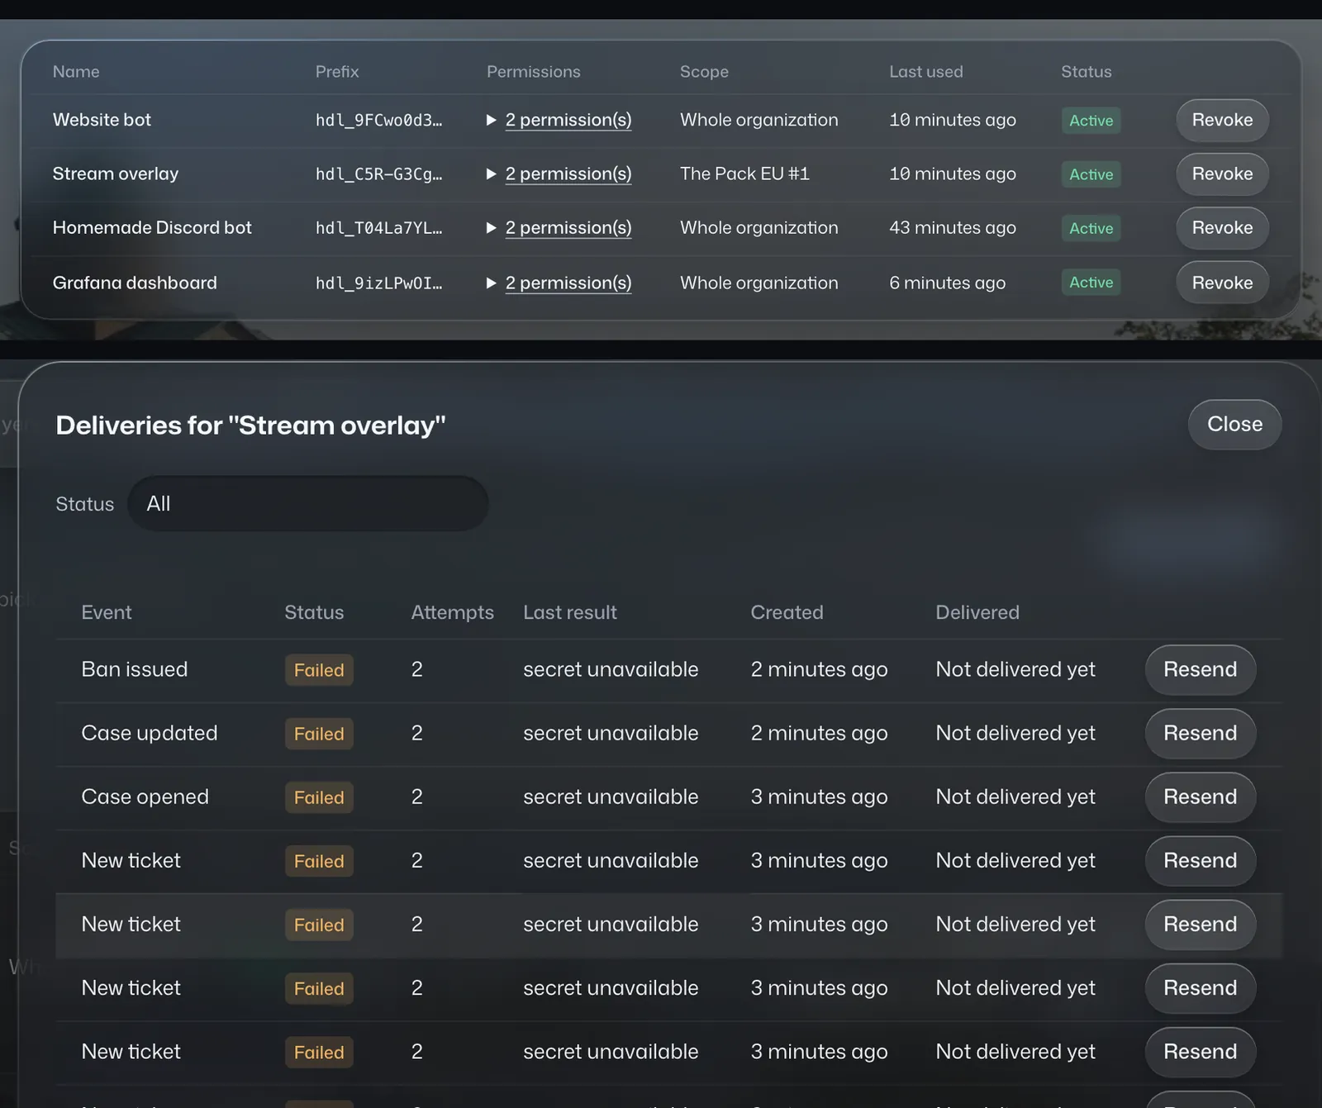The height and width of the screenshot is (1108, 1322).
Task: Click the Case updated event
Action: point(150,733)
